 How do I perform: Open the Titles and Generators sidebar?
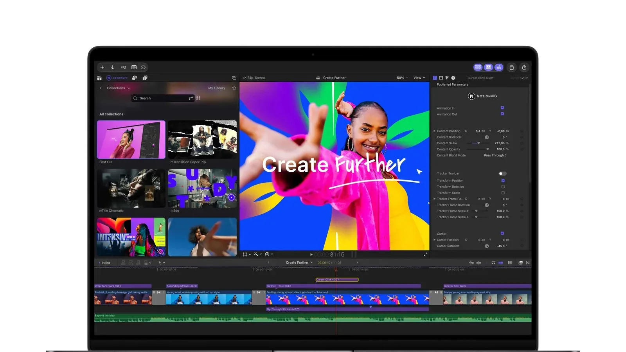point(145,78)
